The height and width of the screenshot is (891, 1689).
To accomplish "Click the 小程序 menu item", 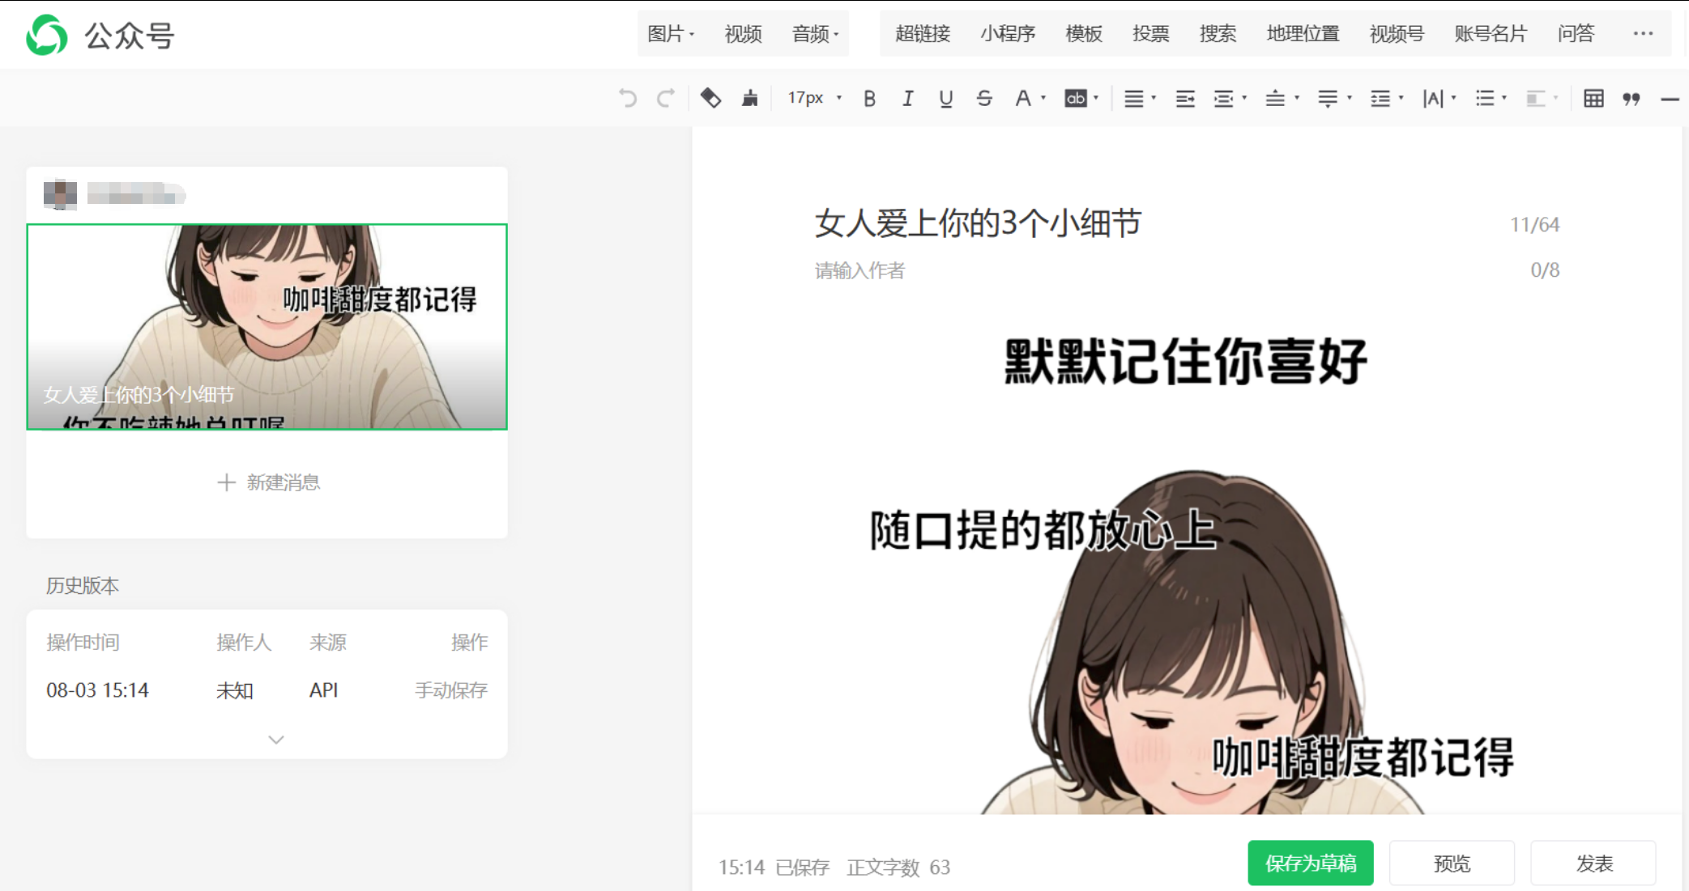I will pos(1008,34).
